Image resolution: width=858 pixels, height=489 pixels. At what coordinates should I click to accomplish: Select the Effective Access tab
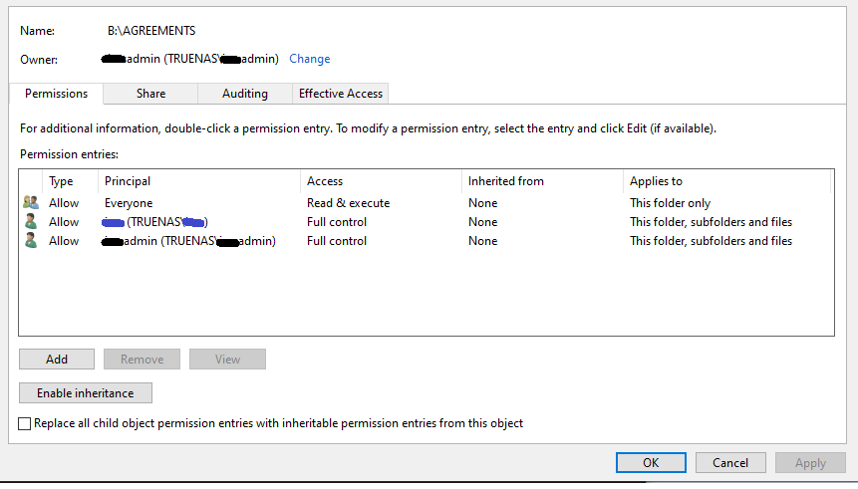341,94
